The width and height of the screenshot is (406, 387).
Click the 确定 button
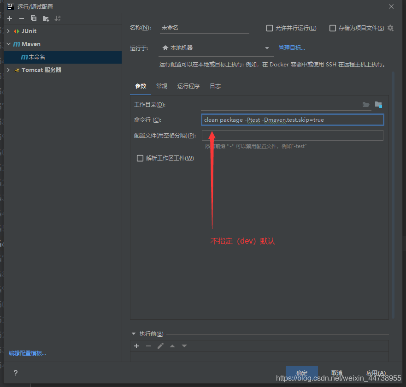coord(302,373)
